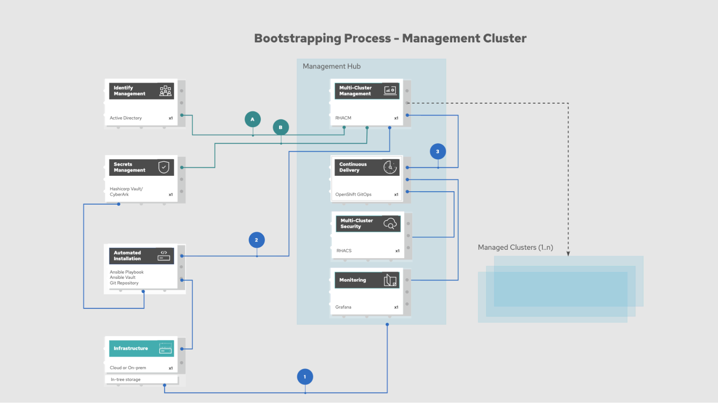Click the Bootstrapping Process diagram title
The image size is (718, 403).
390,38
